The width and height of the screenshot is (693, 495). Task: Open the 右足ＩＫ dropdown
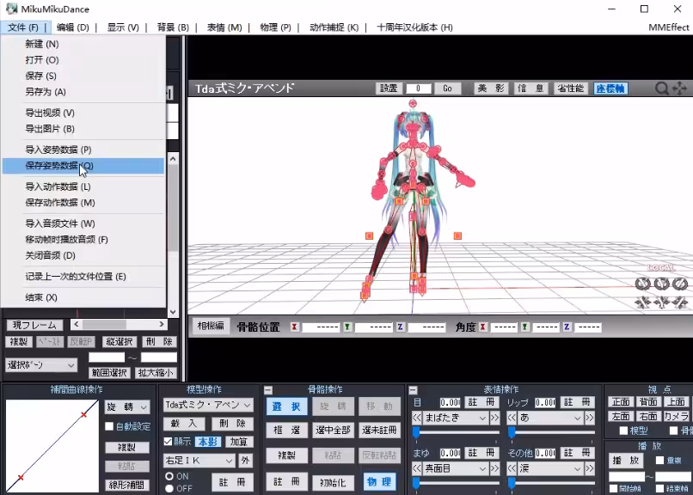click(199, 461)
